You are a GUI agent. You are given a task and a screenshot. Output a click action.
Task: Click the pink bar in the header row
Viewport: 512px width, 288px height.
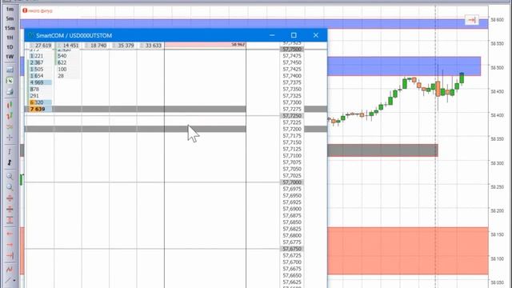coord(205,45)
